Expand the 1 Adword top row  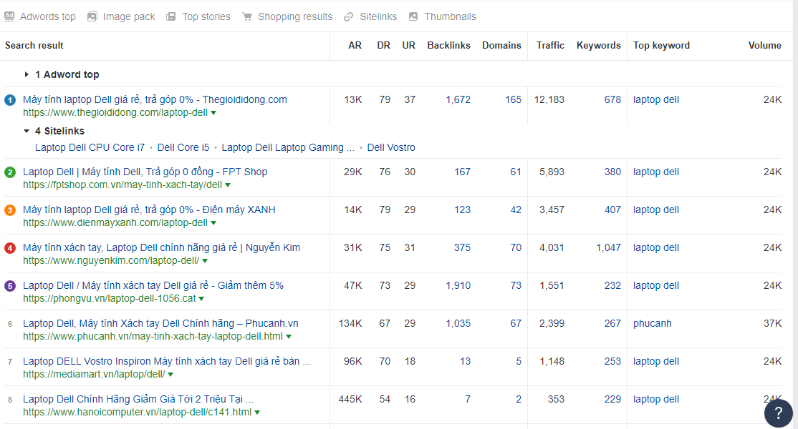pos(27,74)
